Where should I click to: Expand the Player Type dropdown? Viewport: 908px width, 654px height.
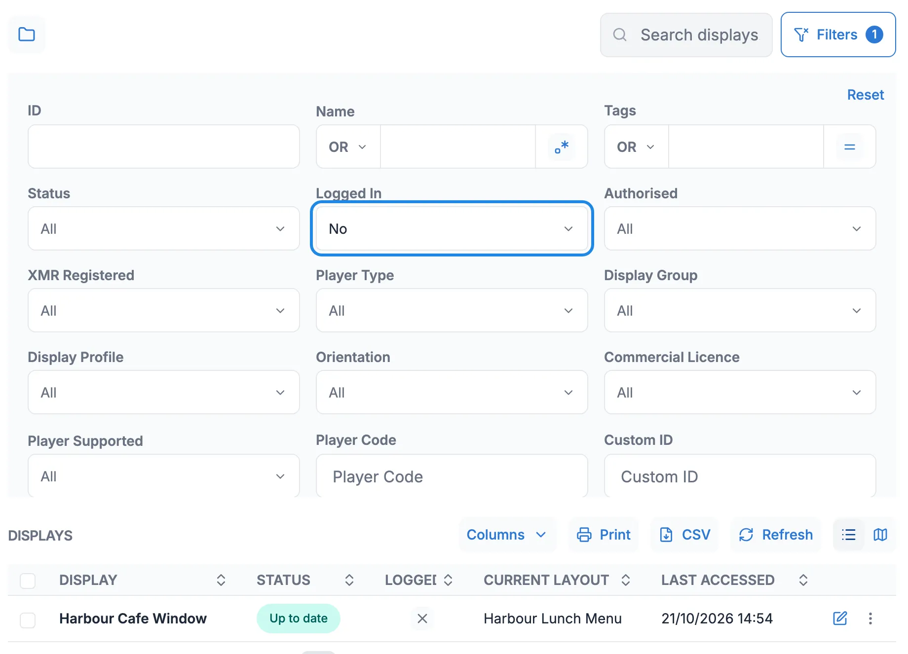[x=452, y=311]
